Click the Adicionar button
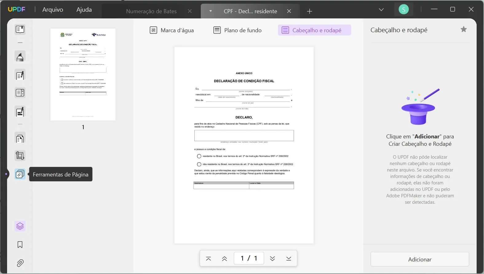484x274 pixels. [x=420, y=259]
